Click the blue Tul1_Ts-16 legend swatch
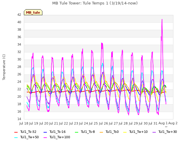This screenshot has width=191, height=143. tap(45, 132)
